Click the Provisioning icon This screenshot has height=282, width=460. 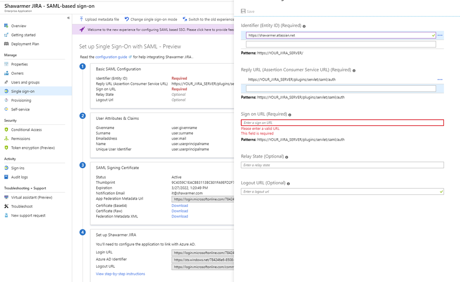[x=6, y=100]
